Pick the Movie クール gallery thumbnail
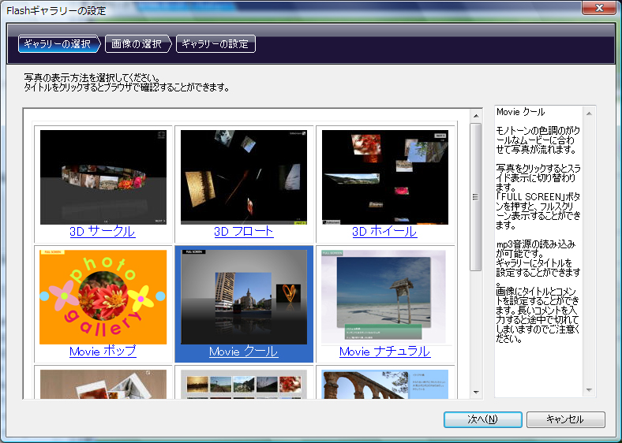The width and height of the screenshot is (622, 443). click(x=244, y=297)
